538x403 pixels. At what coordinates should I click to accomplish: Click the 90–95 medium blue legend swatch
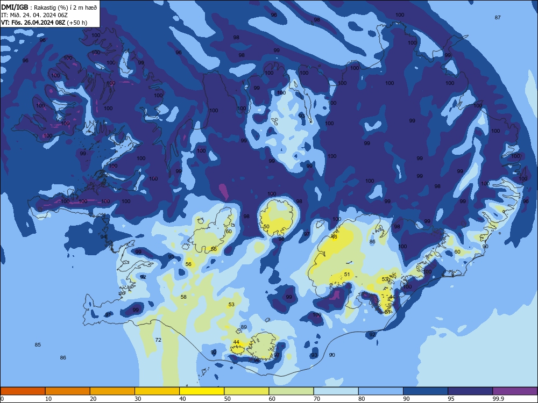click(426, 391)
